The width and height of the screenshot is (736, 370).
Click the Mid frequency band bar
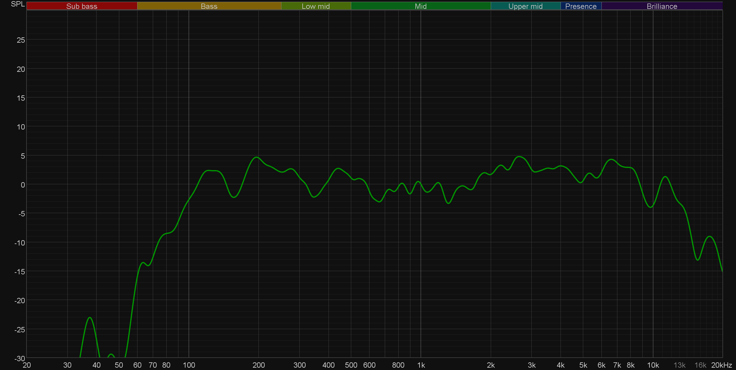coord(420,6)
